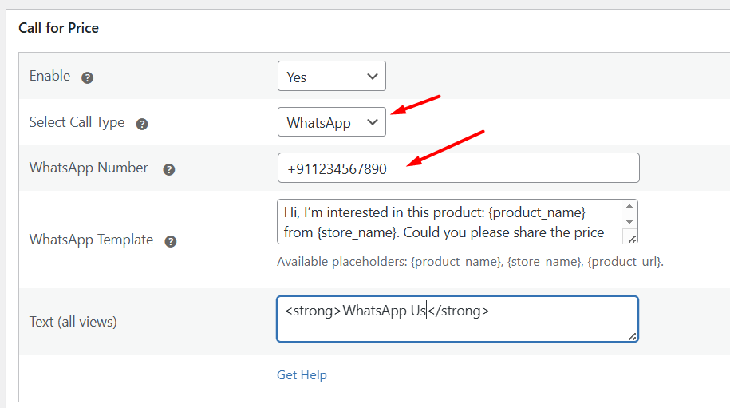
Task: Click the Select Call Type help icon
Action: point(142,124)
